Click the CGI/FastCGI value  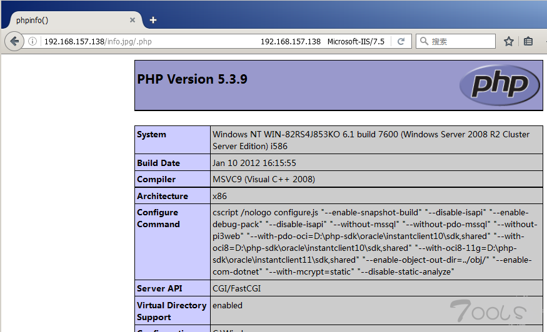pyautogui.click(x=236, y=288)
